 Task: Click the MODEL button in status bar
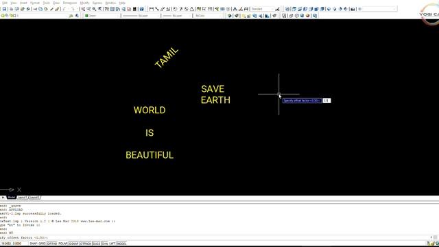[122, 244]
